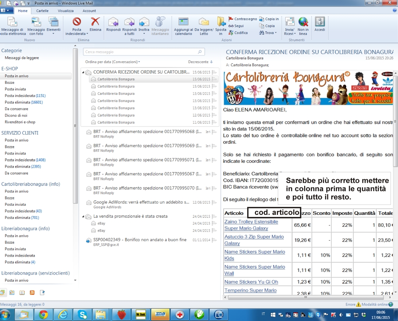Image resolution: width=398 pixels, height=321 pixels.
Task: Create a Messaggio con foto
Action: (36, 26)
